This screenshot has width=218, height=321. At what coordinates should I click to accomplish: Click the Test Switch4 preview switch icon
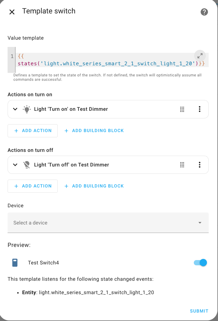point(15,263)
